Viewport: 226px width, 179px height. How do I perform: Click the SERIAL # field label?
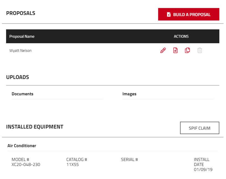tap(129, 160)
